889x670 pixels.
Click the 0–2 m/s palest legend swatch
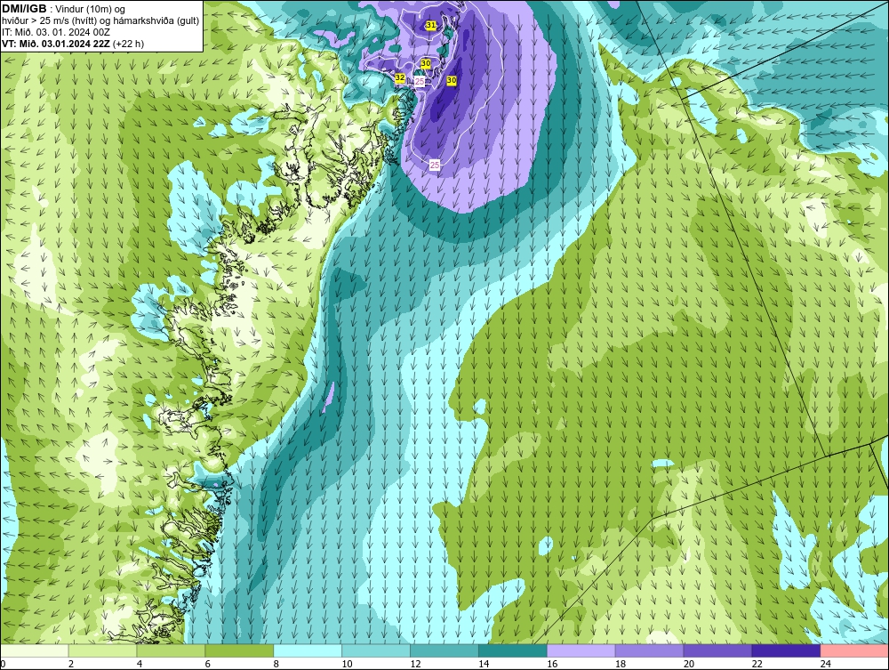click(35, 650)
